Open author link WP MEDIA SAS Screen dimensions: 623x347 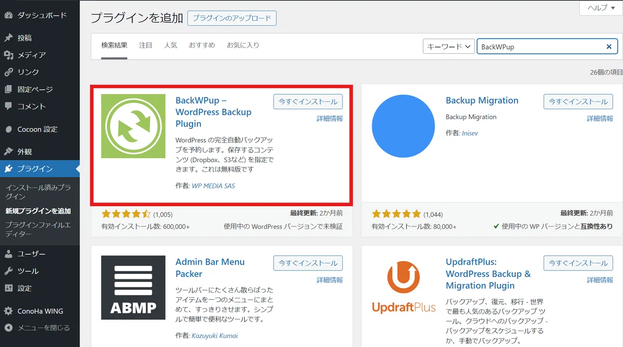coord(213,186)
